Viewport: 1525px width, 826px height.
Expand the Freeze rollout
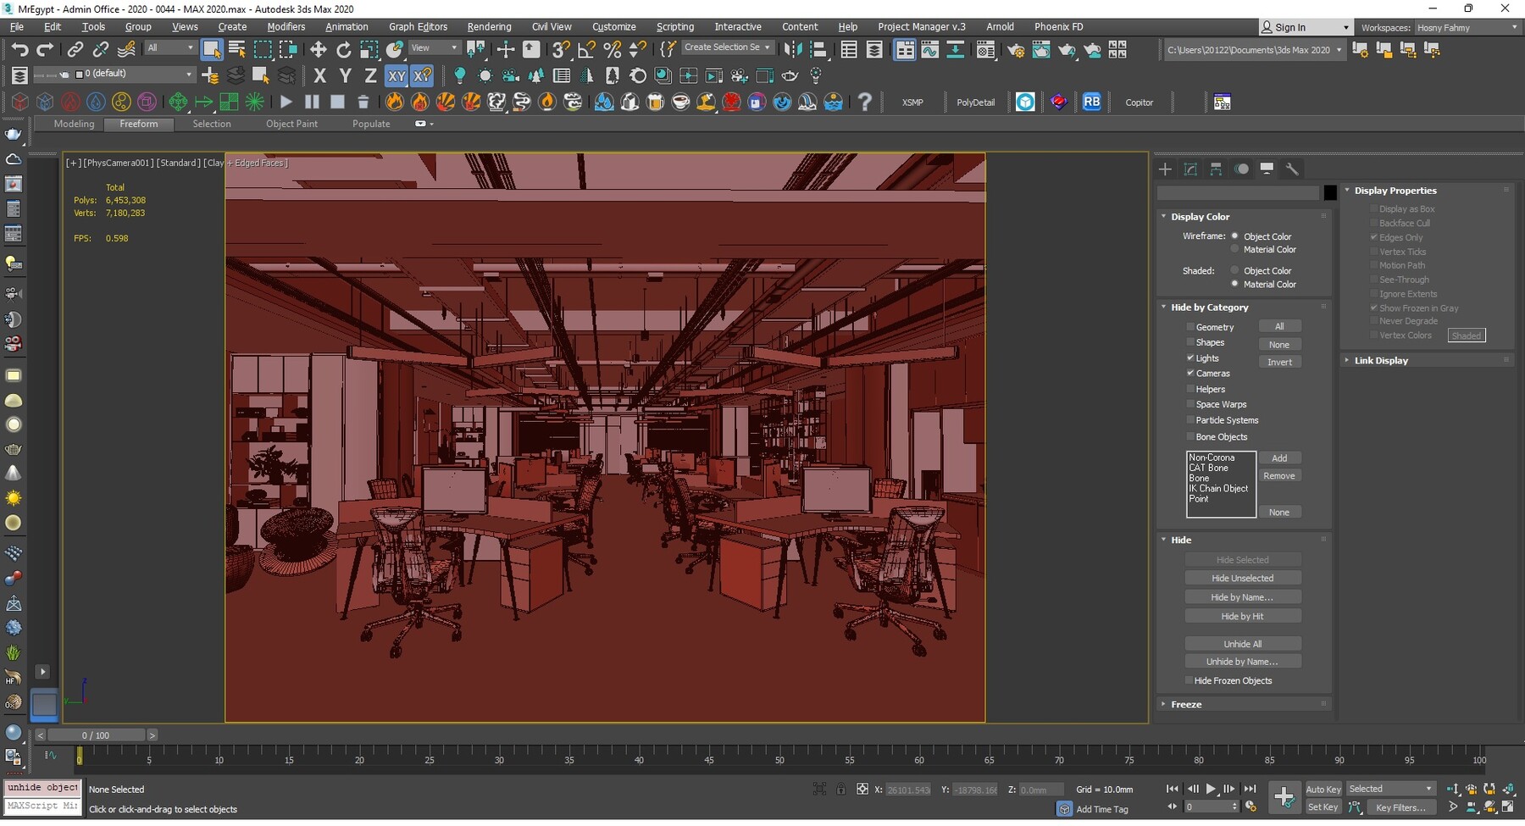[1163, 703]
